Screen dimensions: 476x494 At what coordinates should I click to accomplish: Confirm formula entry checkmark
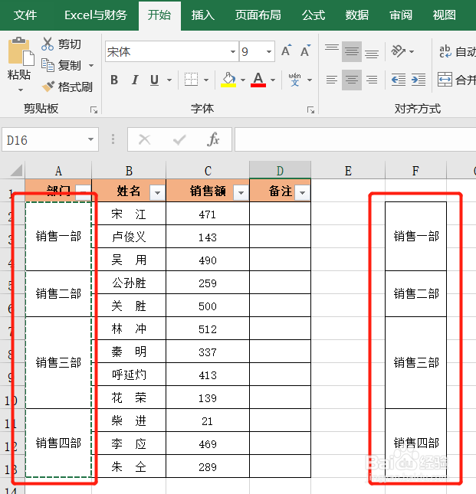tap(179, 139)
